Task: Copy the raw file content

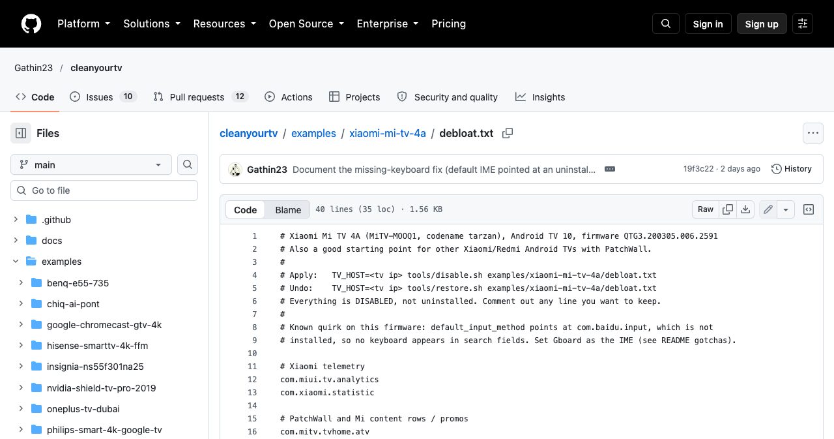Action: [728, 209]
